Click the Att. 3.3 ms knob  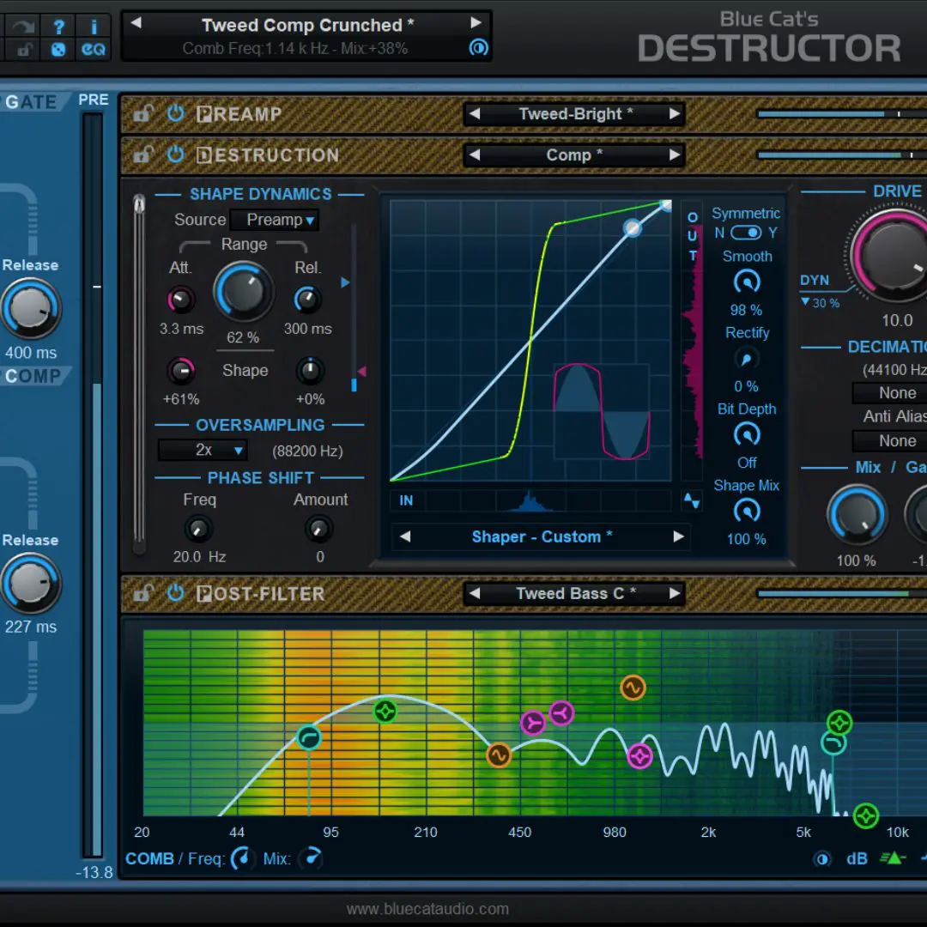(181, 300)
